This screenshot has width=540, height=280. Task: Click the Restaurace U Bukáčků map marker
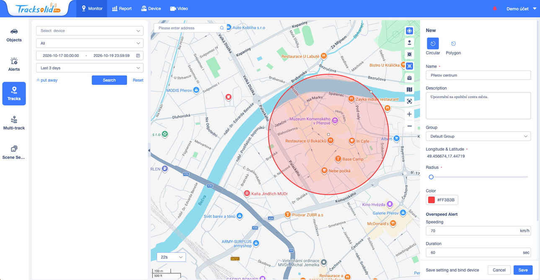[x=331, y=141]
